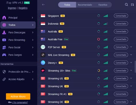Click the Streaming US play icon
This screenshot has height=105, width=136.
point(43,78)
